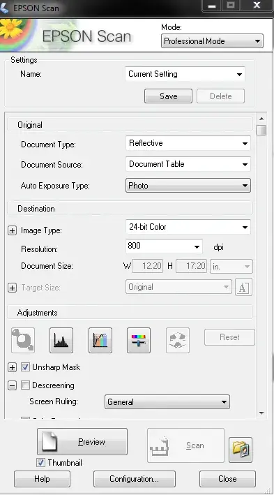
Task: Minimize the EPSON Scan window
Action: [x=212, y=6]
